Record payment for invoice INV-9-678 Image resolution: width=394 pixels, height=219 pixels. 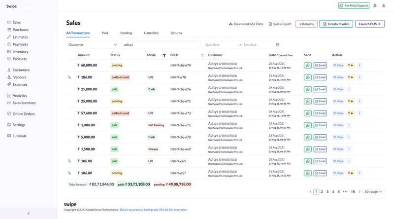351,77
